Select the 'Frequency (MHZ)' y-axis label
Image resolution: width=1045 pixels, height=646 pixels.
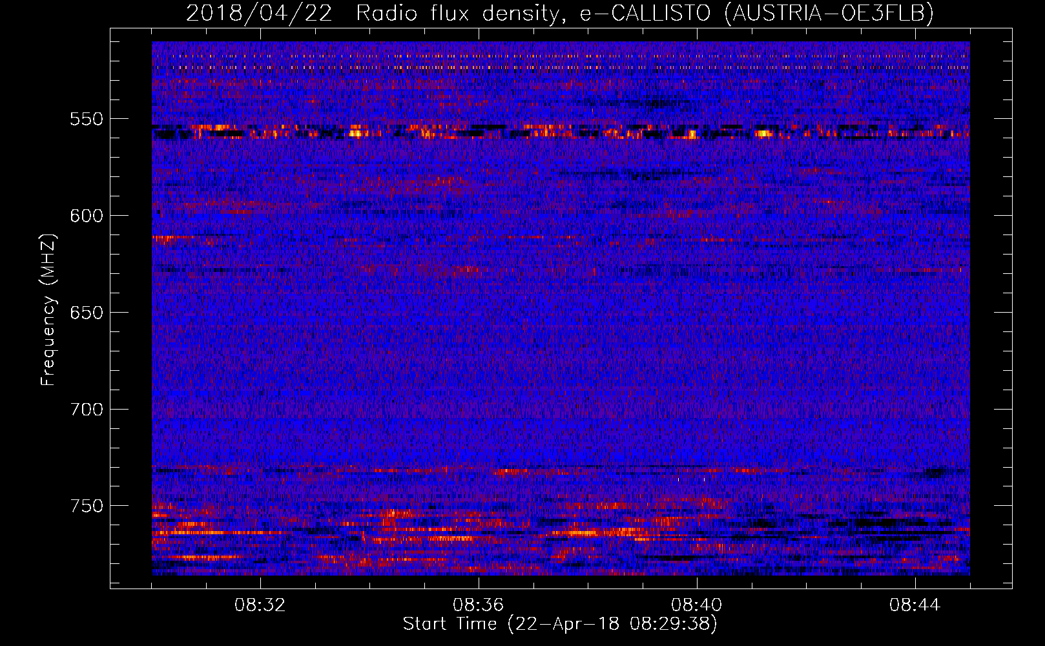pyautogui.click(x=48, y=309)
